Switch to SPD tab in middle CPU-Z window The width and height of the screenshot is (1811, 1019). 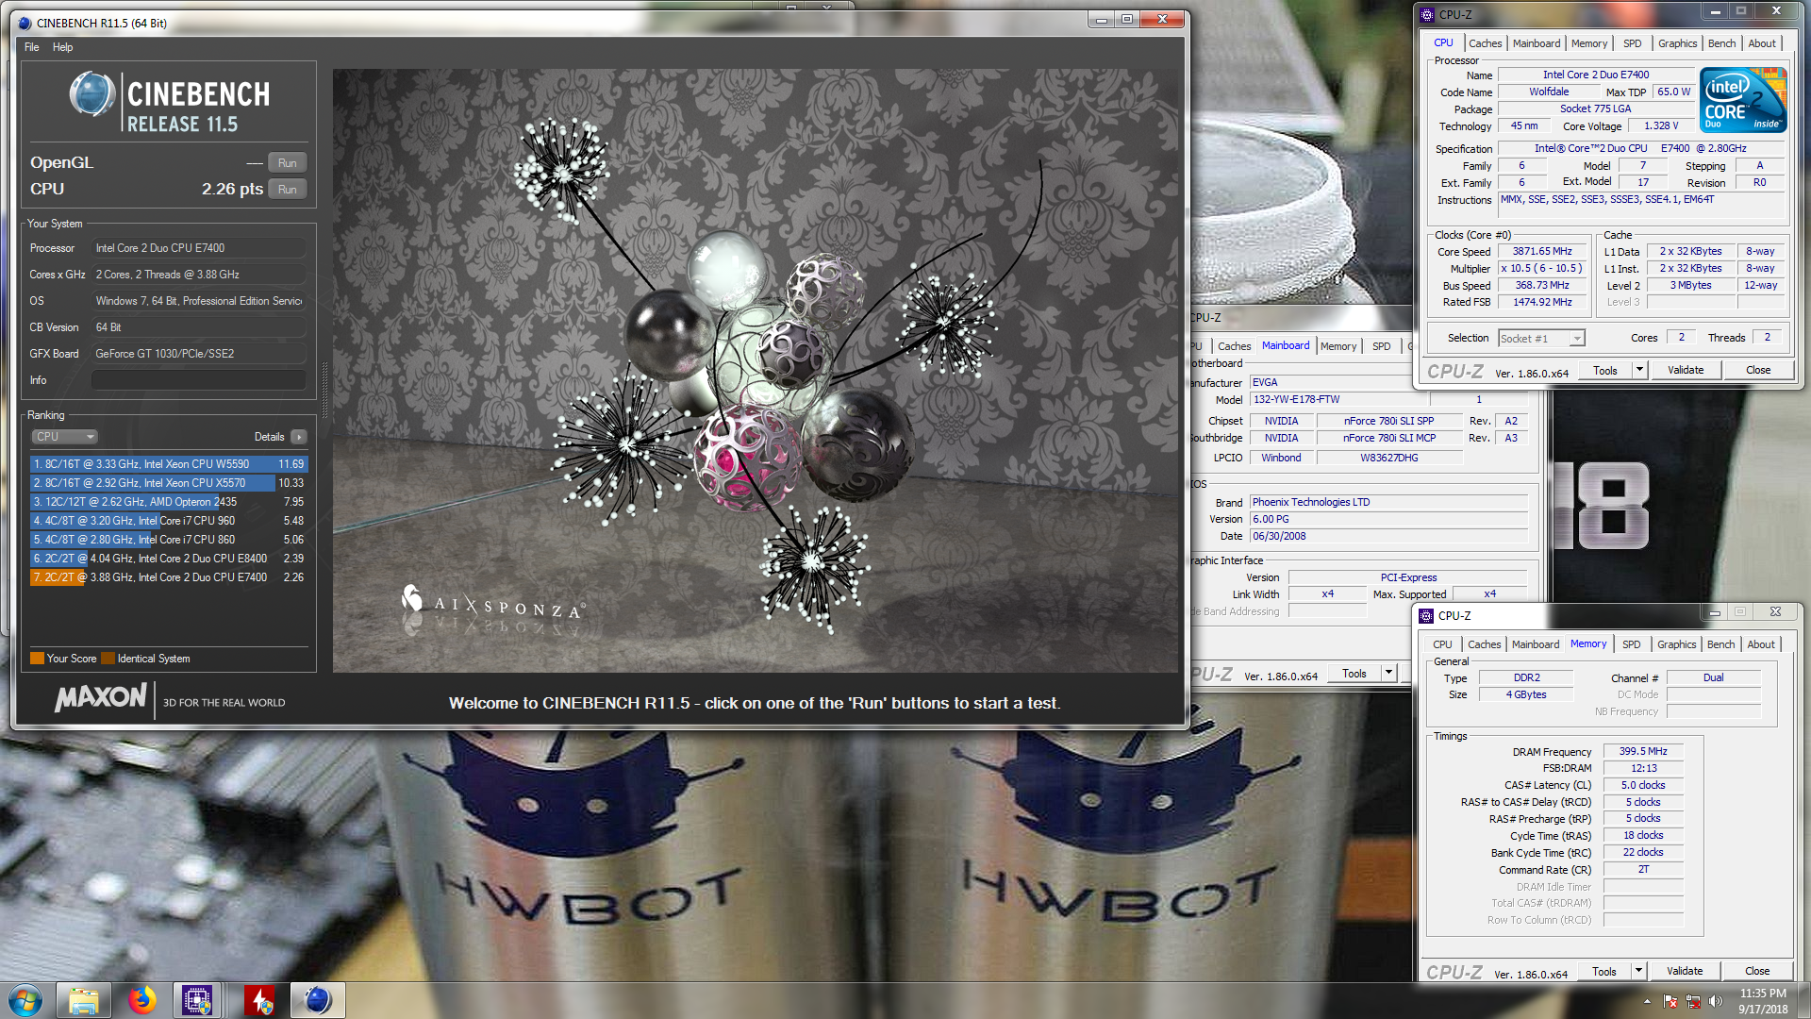point(1382,346)
